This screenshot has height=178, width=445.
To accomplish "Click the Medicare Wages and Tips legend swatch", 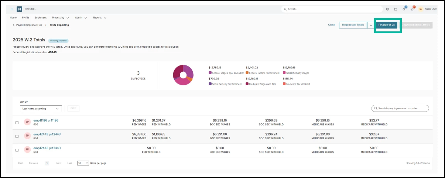I will [247, 84].
